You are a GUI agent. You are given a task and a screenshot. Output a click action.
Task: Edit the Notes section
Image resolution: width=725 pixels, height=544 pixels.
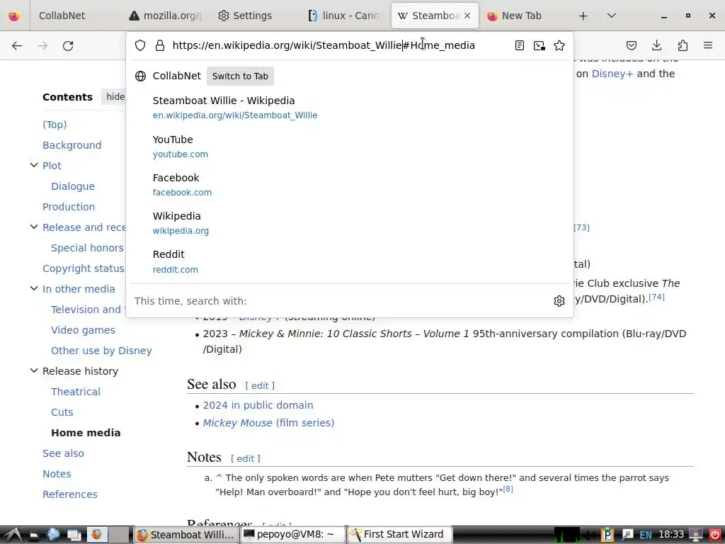pyautogui.click(x=246, y=458)
